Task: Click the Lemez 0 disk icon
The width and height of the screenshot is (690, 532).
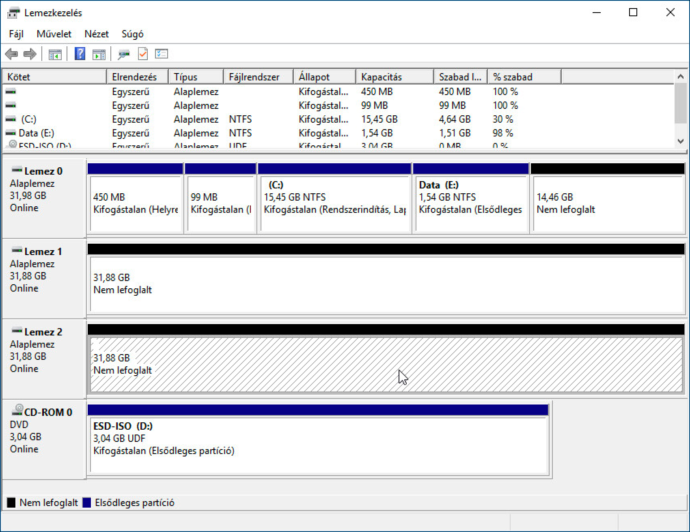Action: (x=17, y=170)
